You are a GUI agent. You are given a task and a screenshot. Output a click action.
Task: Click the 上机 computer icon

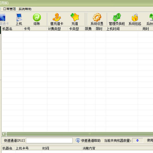[19, 17]
